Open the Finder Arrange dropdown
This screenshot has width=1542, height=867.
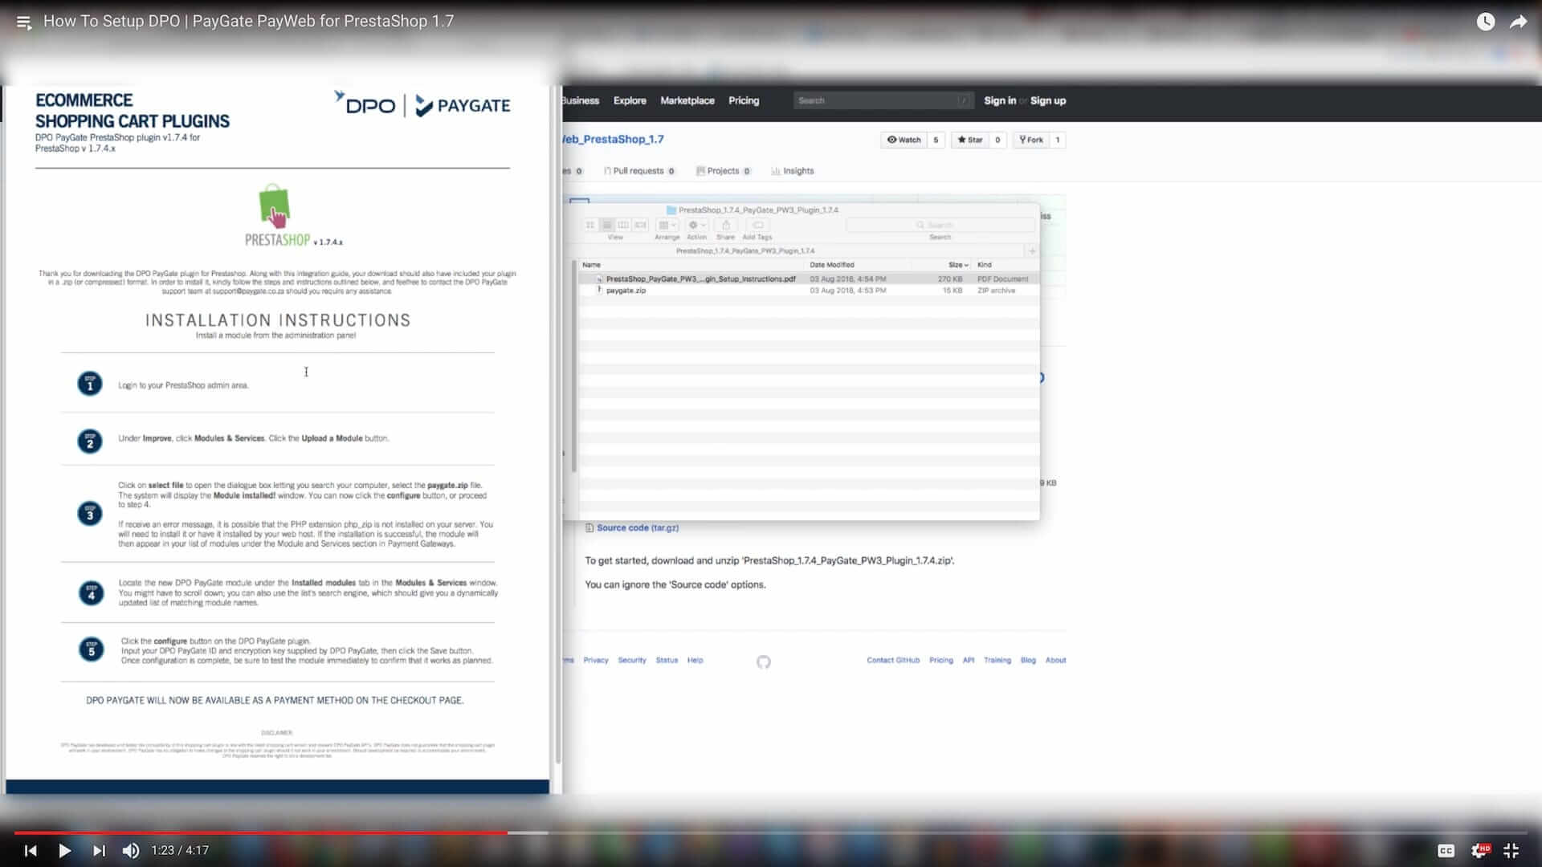pos(667,226)
